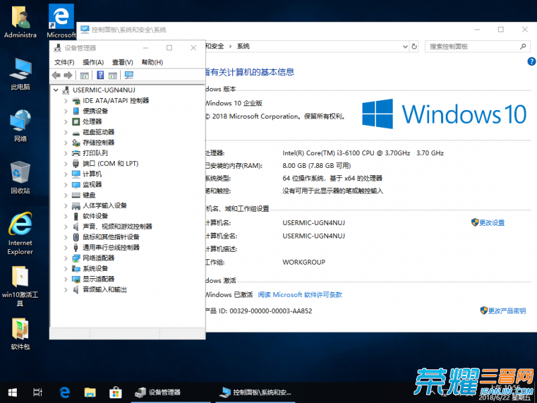Open the Administrator folder on desktop
The width and height of the screenshot is (537, 403).
tap(20, 21)
